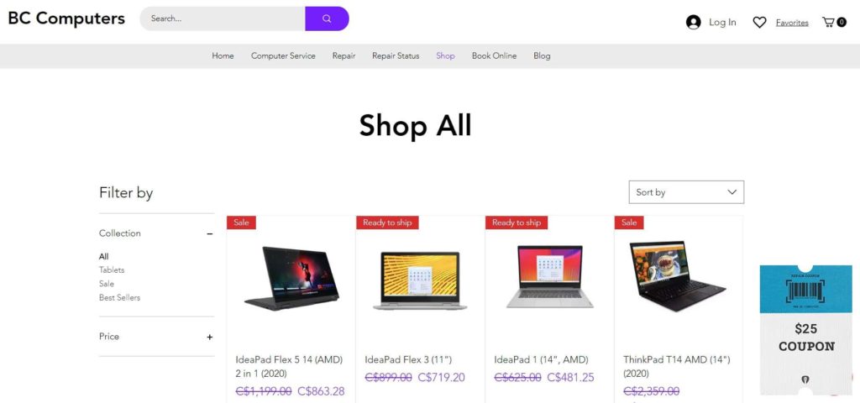Viewport: 860px width, 403px height.
Task: Filter collection by Tablets
Action: 112,270
